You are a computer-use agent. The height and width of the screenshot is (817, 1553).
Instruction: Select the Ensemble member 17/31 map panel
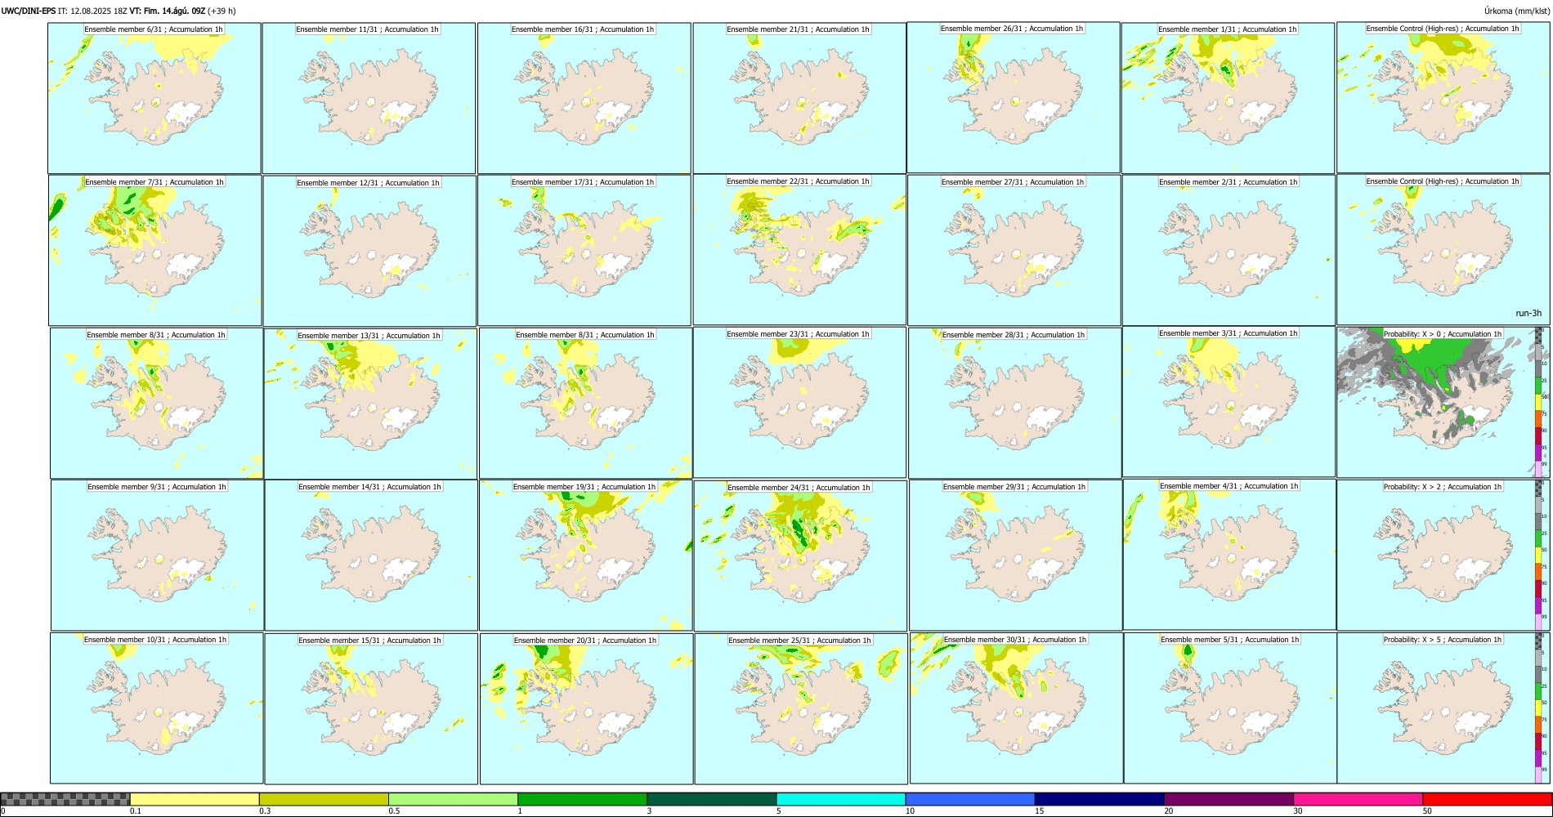pos(584,251)
